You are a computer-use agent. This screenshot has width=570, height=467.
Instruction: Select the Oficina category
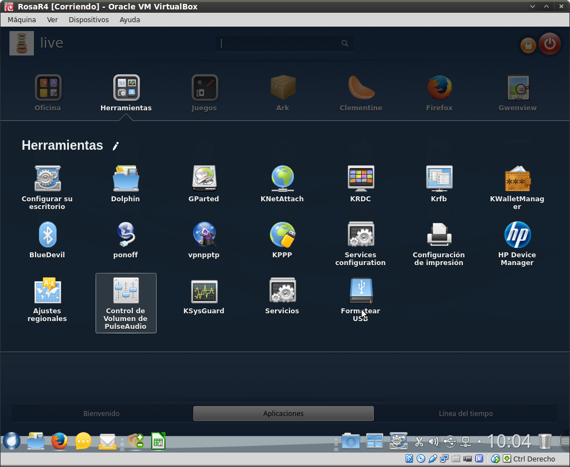48,89
